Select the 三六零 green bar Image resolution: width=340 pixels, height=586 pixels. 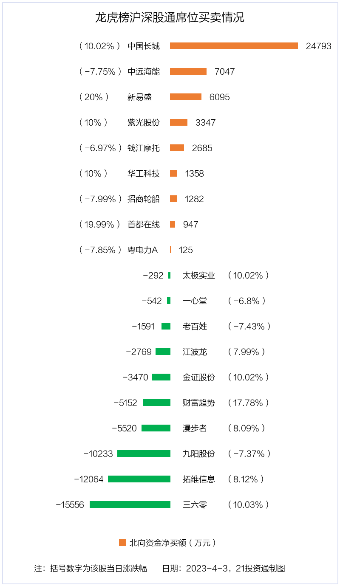(x=130, y=504)
